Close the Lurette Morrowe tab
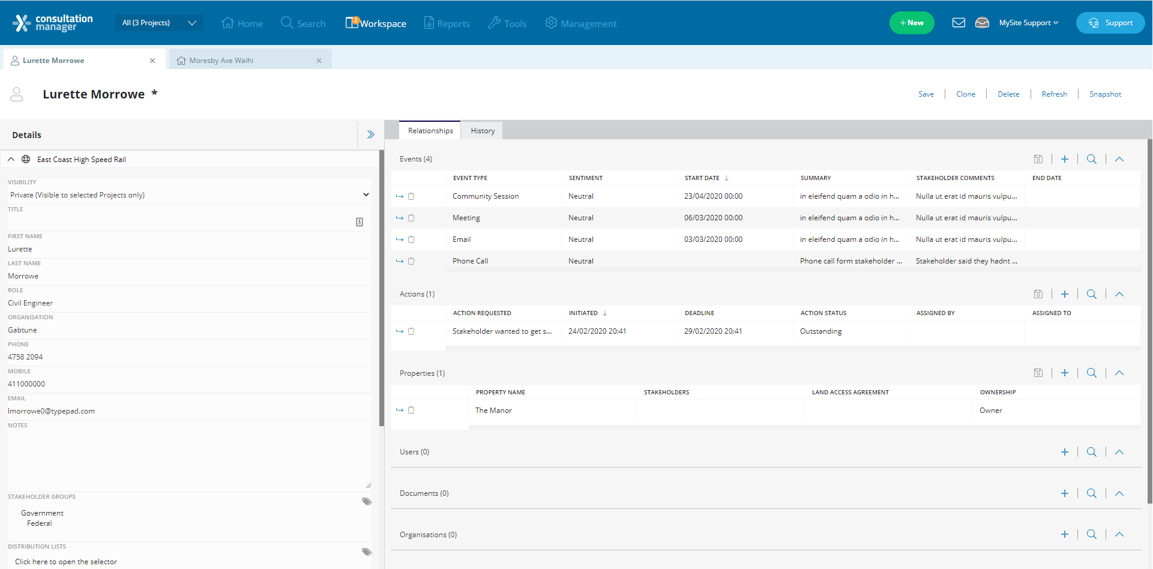The width and height of the screenshot is (1153, 569). (x=152, y=61)
